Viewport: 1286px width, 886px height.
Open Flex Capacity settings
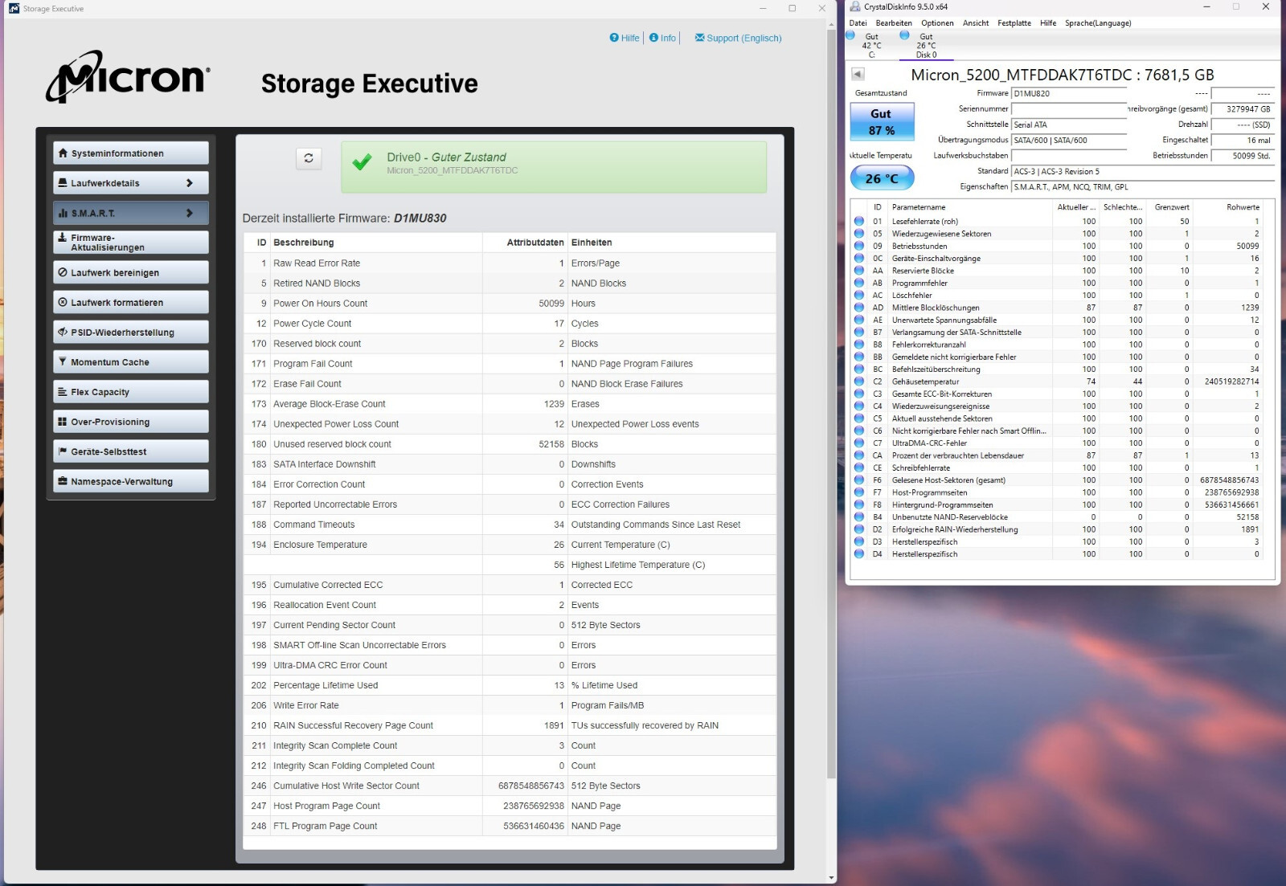[x=131, y=391]
